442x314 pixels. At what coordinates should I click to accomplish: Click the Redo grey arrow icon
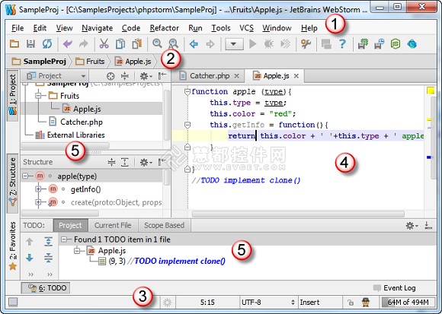tap(83, 44)
